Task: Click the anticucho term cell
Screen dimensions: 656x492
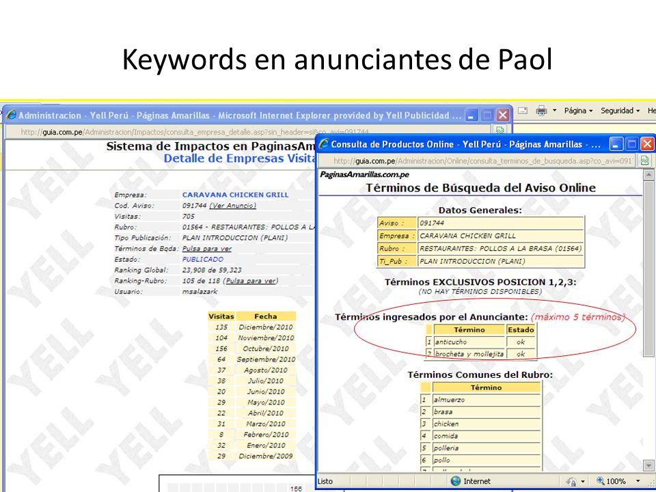Action: tap(469, 342)
